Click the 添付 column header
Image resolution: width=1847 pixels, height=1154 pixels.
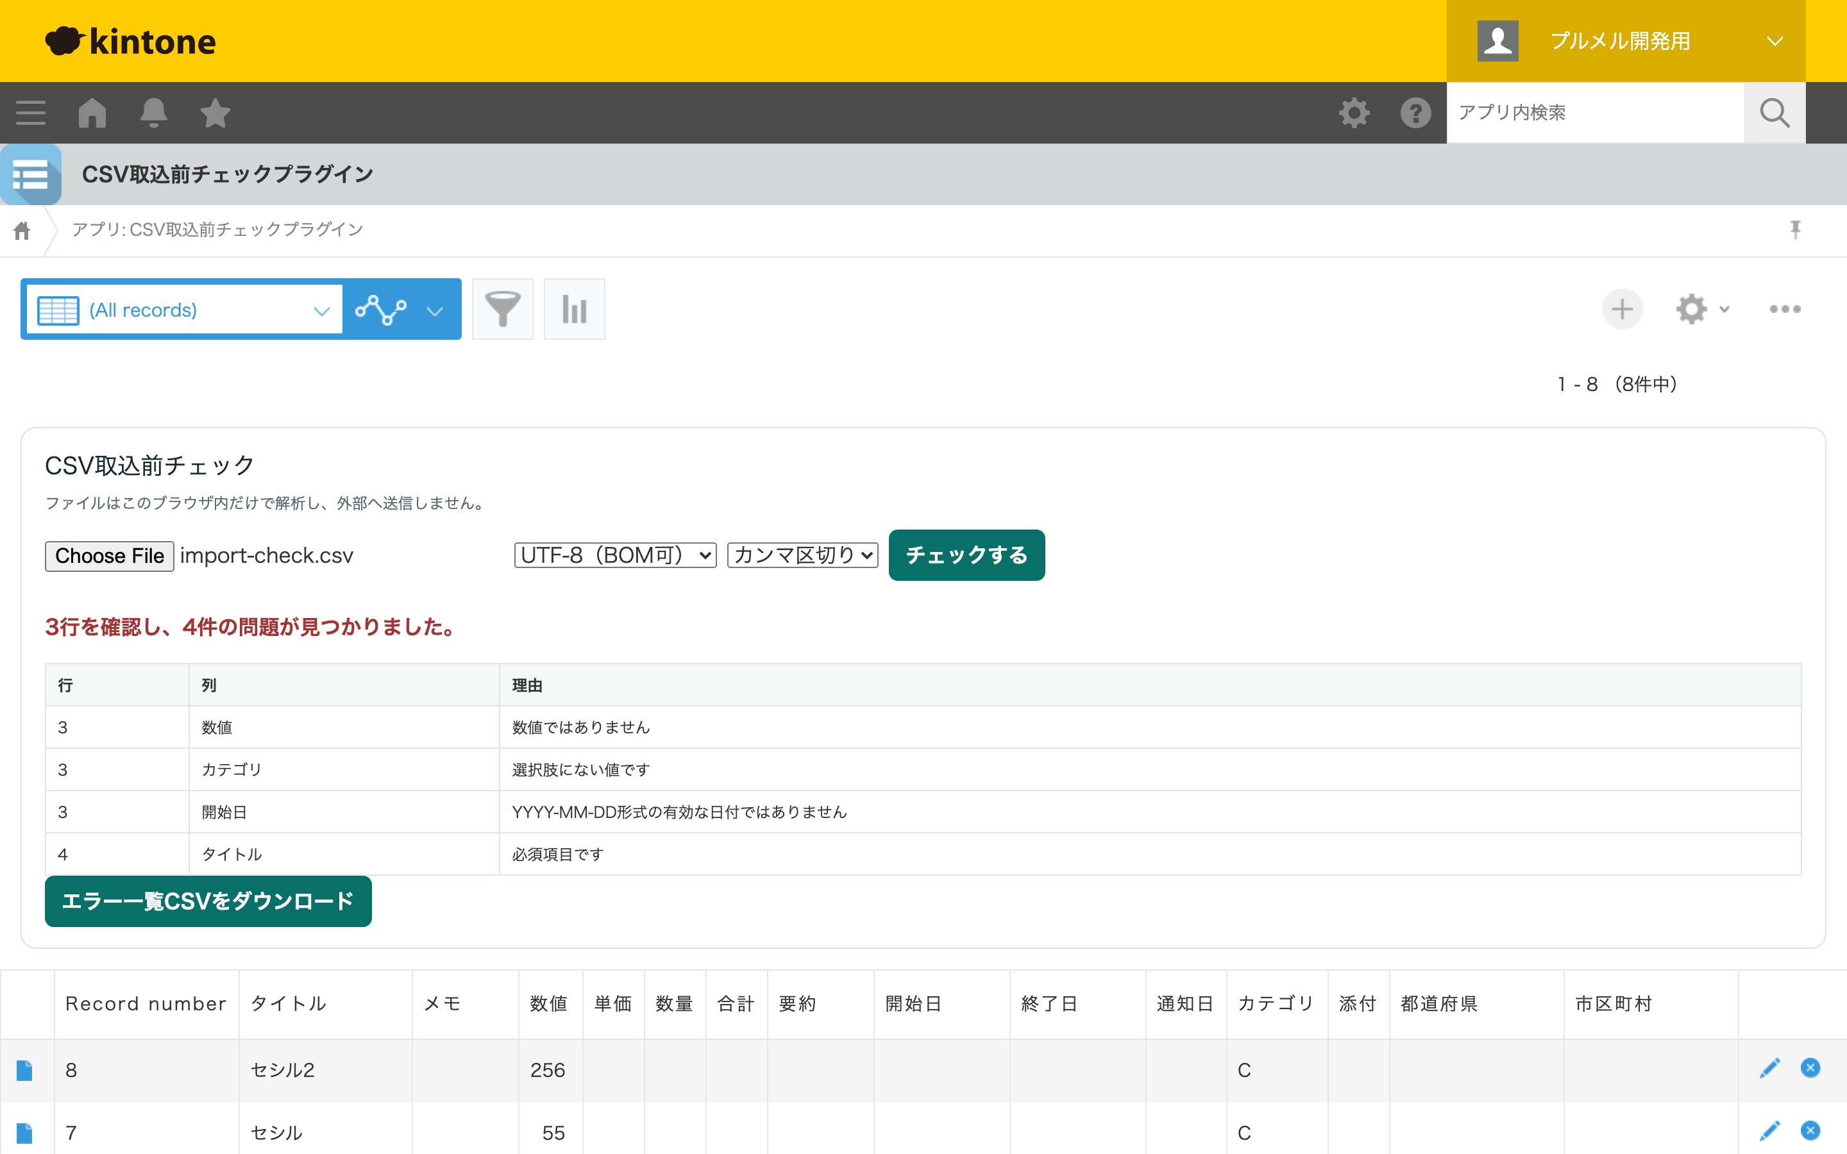tap(1358, 1003)
